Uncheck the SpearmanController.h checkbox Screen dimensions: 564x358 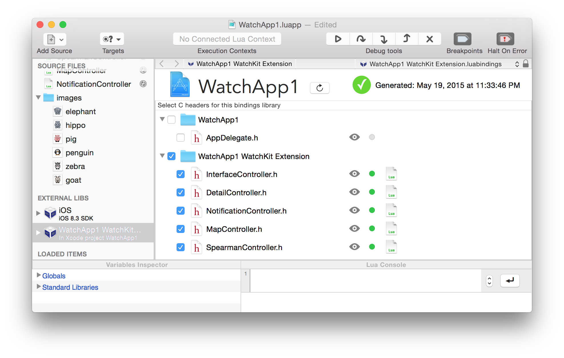pos(181,247)
